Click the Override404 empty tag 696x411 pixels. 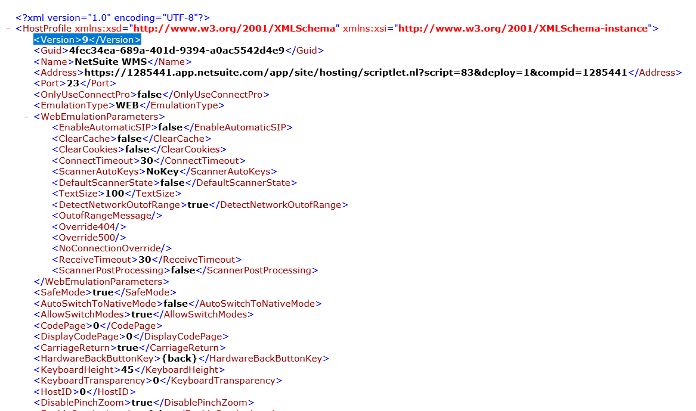pyautogui.click(x=89, y=227)
